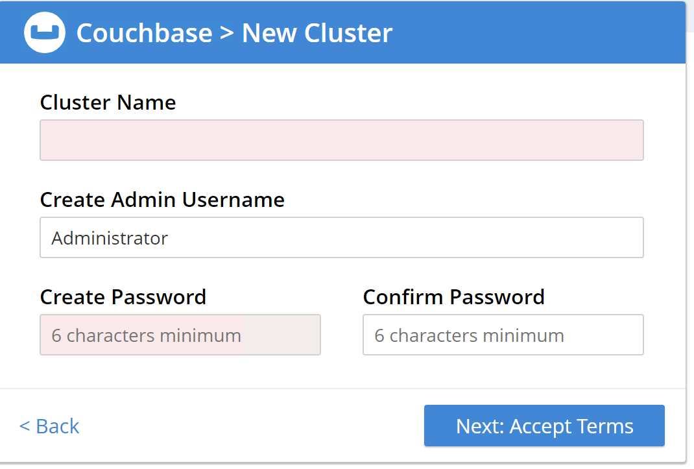Click the word Couchbase in header
The image size is (694, 469).
[144, 32]
